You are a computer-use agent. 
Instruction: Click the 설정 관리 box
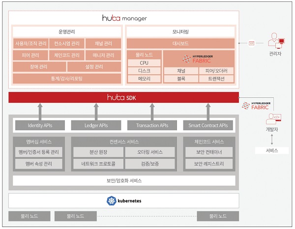(94, 67)
